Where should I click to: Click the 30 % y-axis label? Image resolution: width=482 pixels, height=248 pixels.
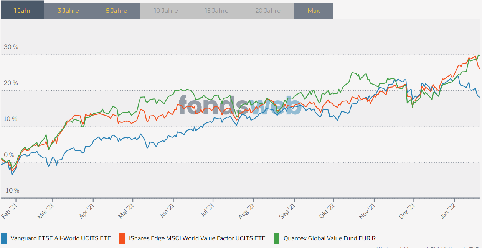click(x=11, y=47)
